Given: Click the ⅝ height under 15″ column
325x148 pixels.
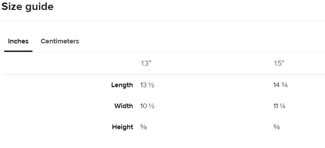Looking at the screenshot, I should tap(276, 127).
